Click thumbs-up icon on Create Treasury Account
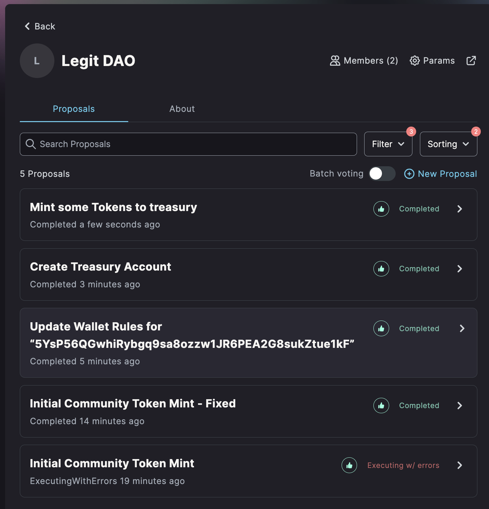 381,269
